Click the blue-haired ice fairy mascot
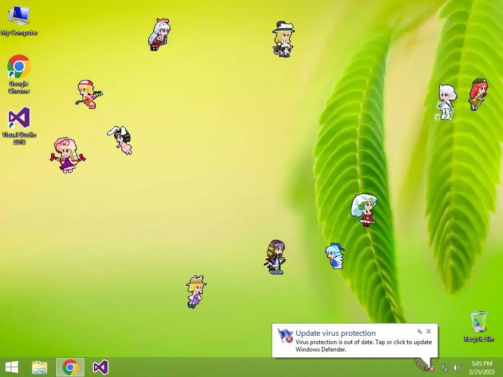Image resolution: width=503 pixels, height=377 pixels. coord(335,256)
